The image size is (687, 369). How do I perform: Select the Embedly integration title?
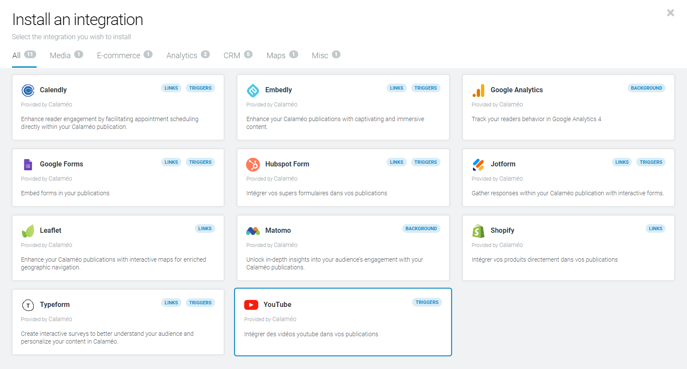(x=278, y=90)
